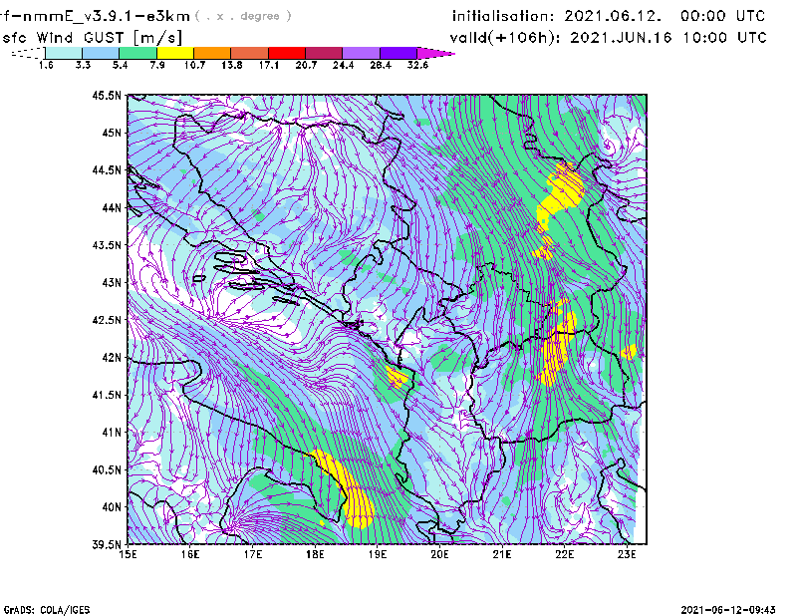Click the "18E" longitude label
The width and height of the screenshot is (797, 616).
[x=315, y=554]
